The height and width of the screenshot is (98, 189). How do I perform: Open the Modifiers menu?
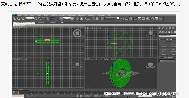tap(54, 15)
